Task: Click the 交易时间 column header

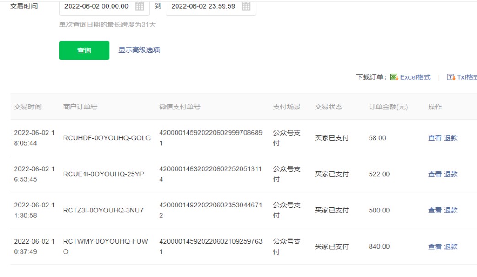Action: coord(27,107)
